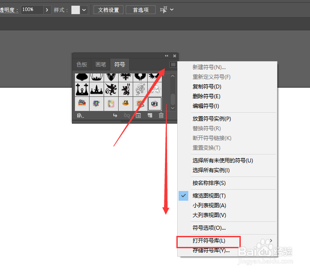Viewport: 310px width, 272px height.
Task: Click the place symbol instance arrow icon
Action: click(x=115, y=116)
